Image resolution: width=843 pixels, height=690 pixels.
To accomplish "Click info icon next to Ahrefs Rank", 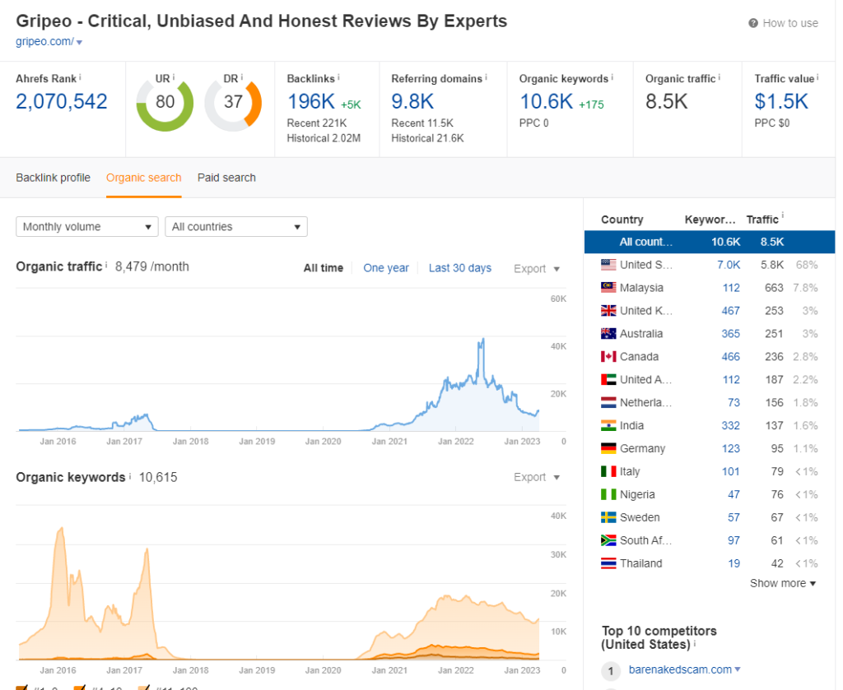I will pos(82,78).
